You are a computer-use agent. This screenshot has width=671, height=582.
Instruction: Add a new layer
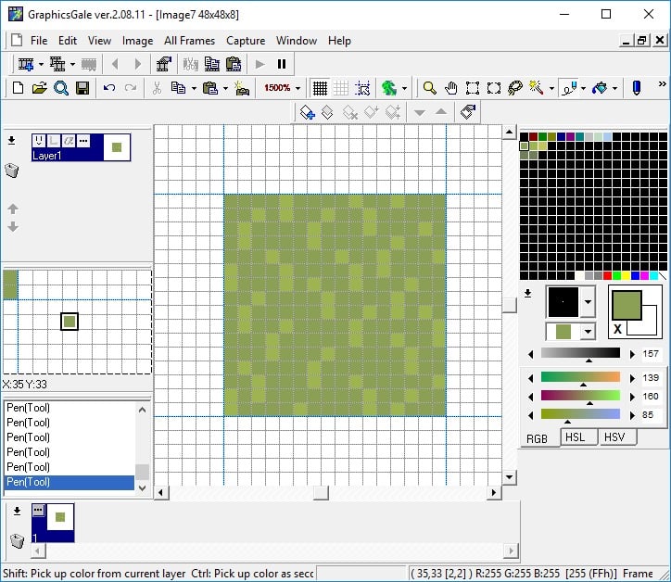308,112
